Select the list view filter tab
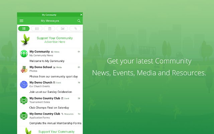 click(24, 28)
